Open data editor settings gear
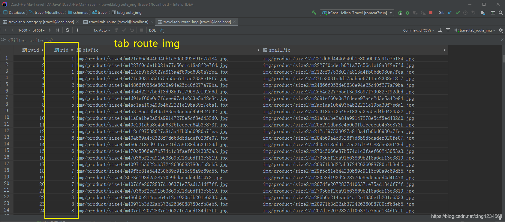 (501, 30)
